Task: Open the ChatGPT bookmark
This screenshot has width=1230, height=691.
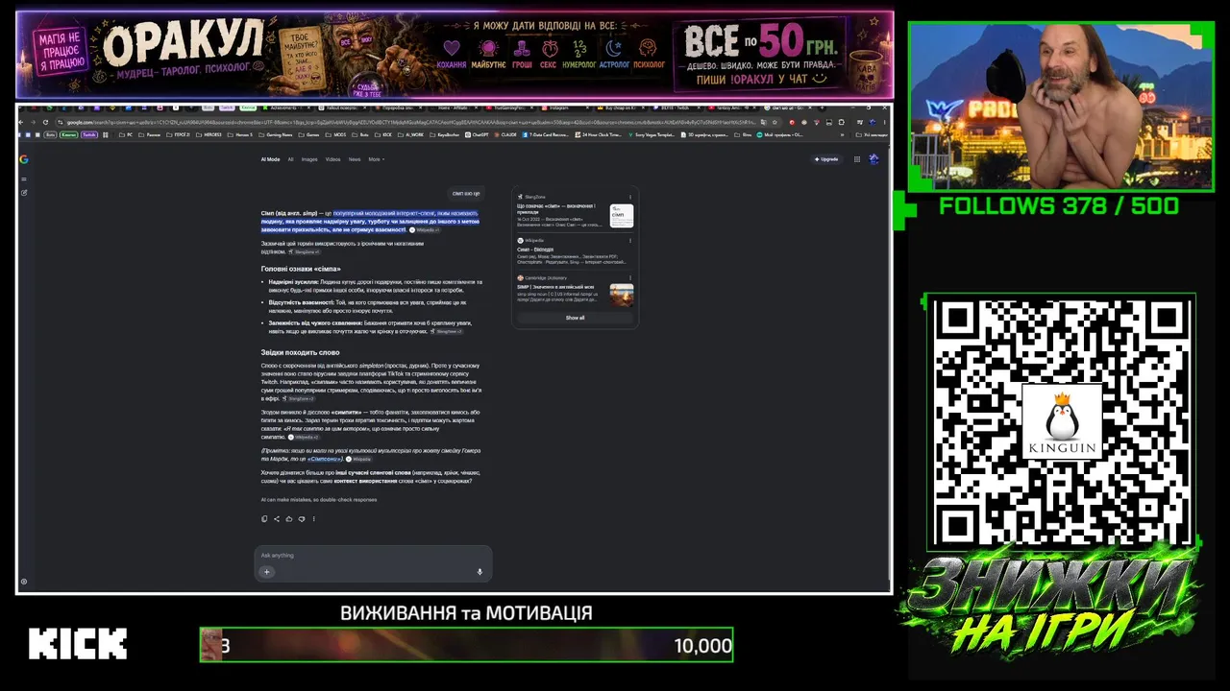Action: pos(477,134)
